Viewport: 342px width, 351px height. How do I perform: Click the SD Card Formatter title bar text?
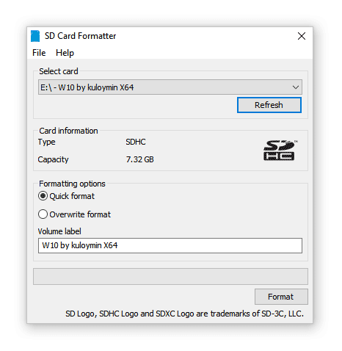click(x=80, y=36)
